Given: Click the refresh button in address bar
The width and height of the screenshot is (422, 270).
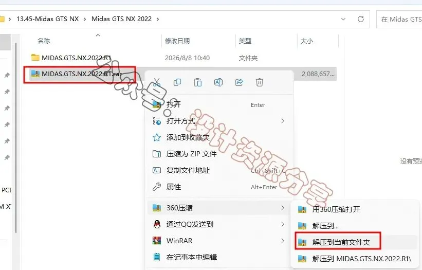Looking at the screenshot, I should click(x=361, y=19).
